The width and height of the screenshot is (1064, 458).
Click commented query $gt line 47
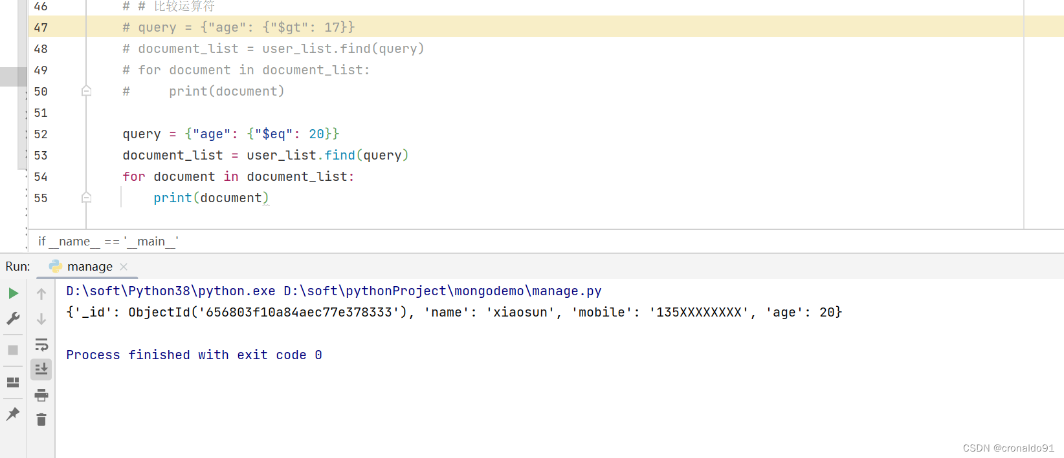tap(239, 27)
